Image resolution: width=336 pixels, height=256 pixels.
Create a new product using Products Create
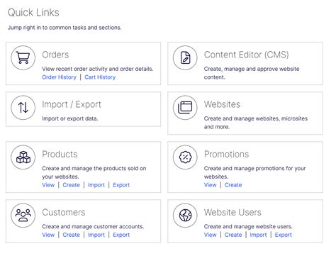click(71, 185)
